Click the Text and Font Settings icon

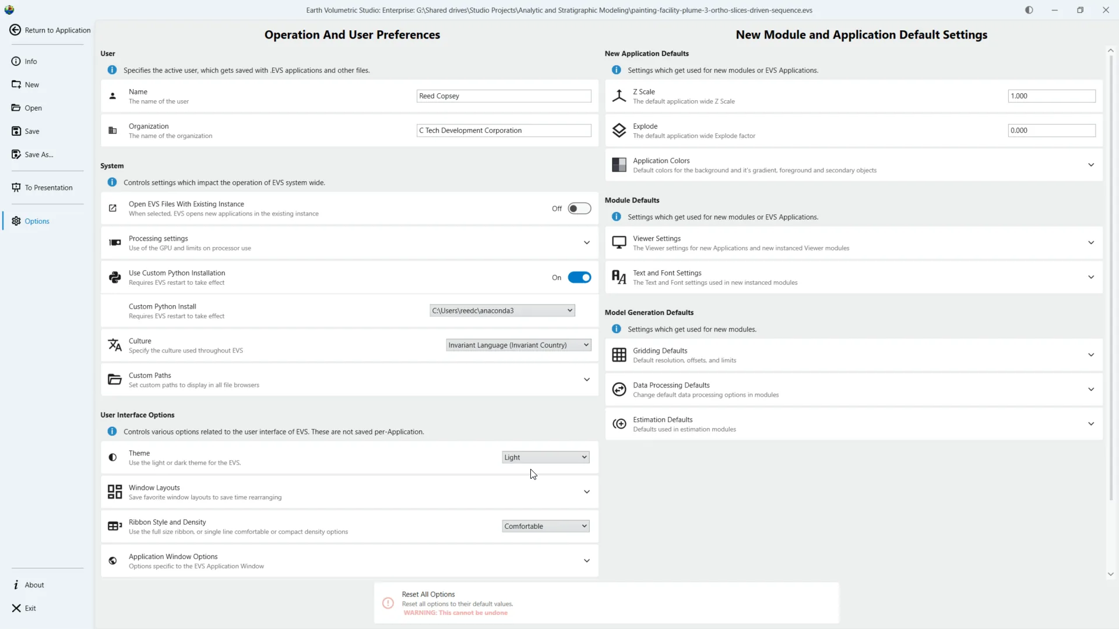pyautogui.click(x=619, y=277)
